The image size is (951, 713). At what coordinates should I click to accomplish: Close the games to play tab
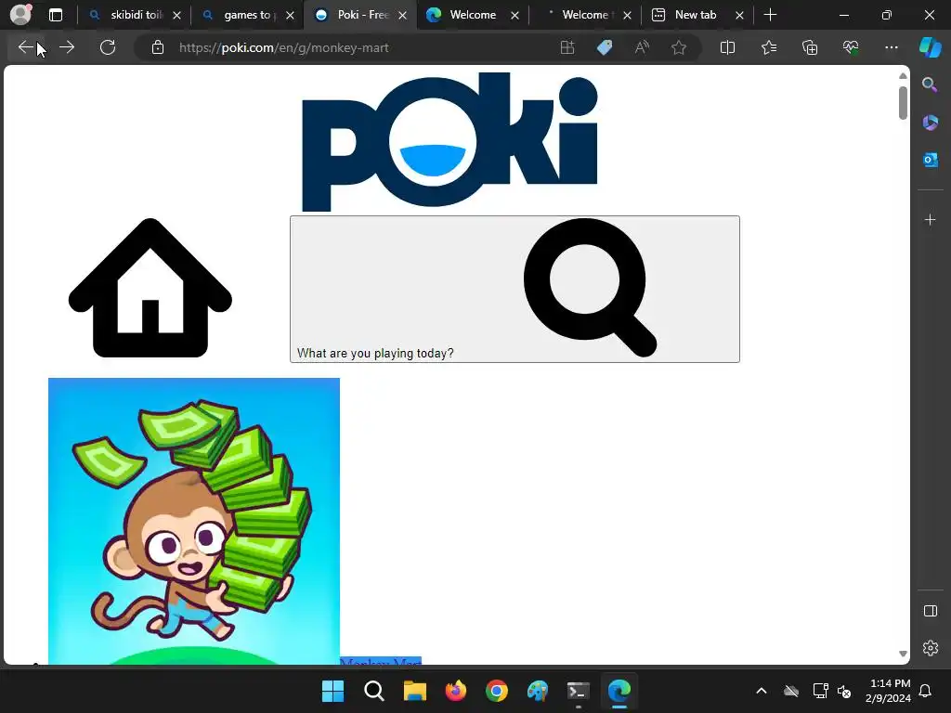coord(290,15)
